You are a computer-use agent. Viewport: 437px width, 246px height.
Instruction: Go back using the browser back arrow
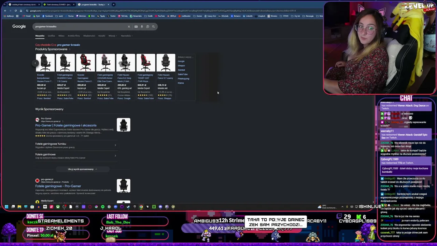(x=5, y=11)
